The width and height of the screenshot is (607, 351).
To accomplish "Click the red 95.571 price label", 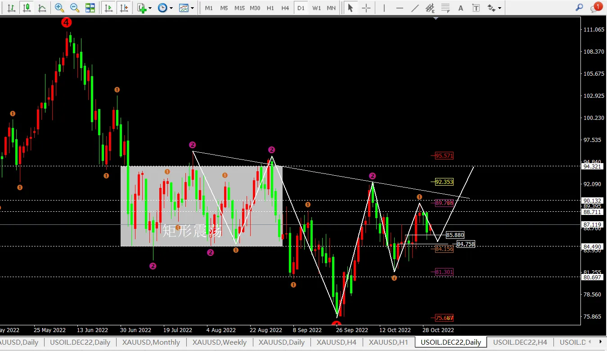I will click(445, 156).
